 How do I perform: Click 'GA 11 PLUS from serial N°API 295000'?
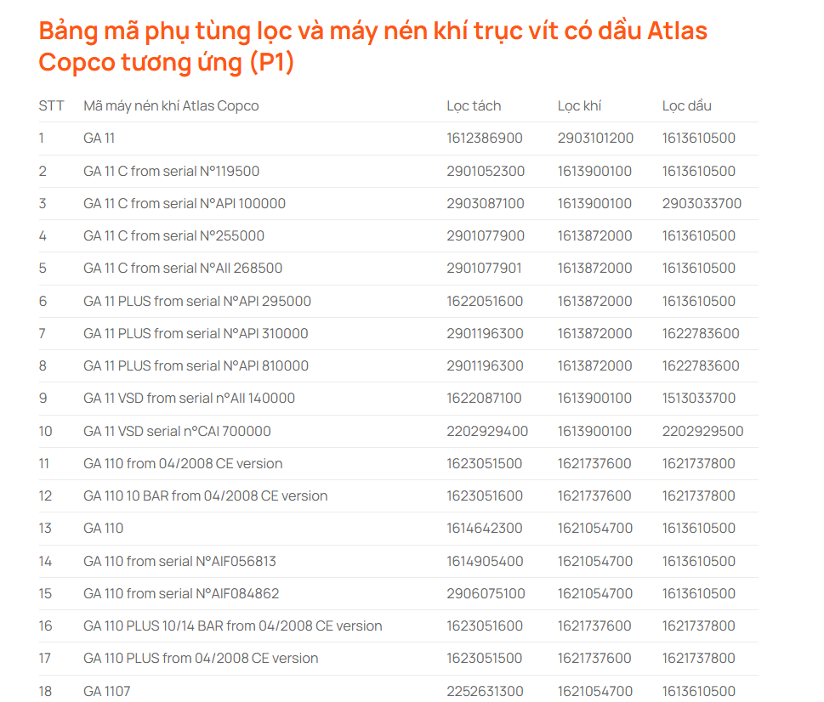pos(197,302)
